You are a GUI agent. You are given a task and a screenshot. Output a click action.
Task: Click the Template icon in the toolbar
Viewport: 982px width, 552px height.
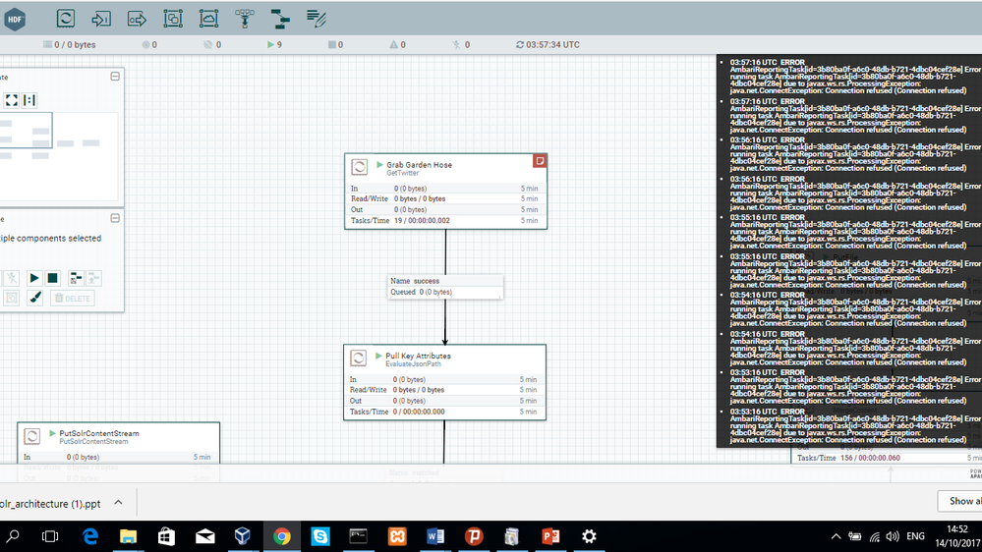pos(280,18)
